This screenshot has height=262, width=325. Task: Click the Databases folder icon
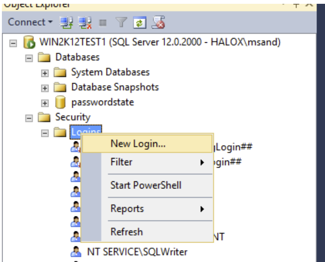coord(44,57)
